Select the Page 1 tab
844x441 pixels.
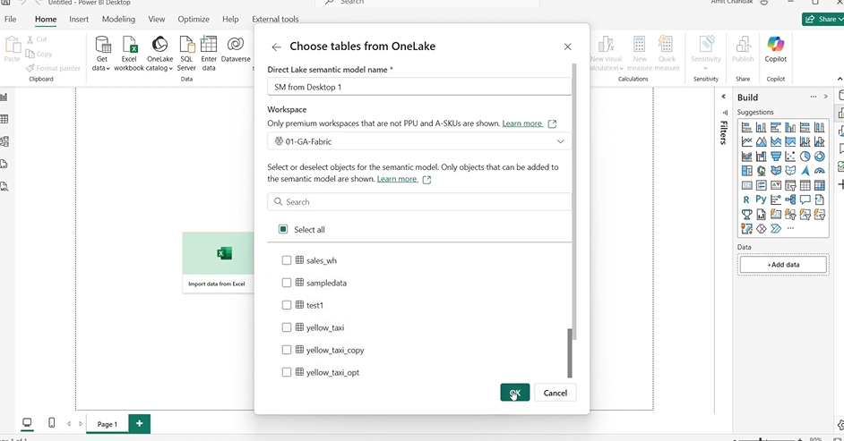tap(108, 424)
